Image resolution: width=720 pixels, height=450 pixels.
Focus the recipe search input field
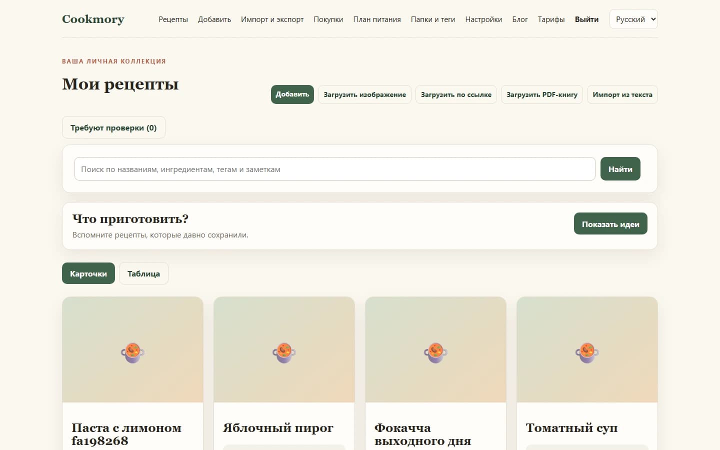click(334, 169)
